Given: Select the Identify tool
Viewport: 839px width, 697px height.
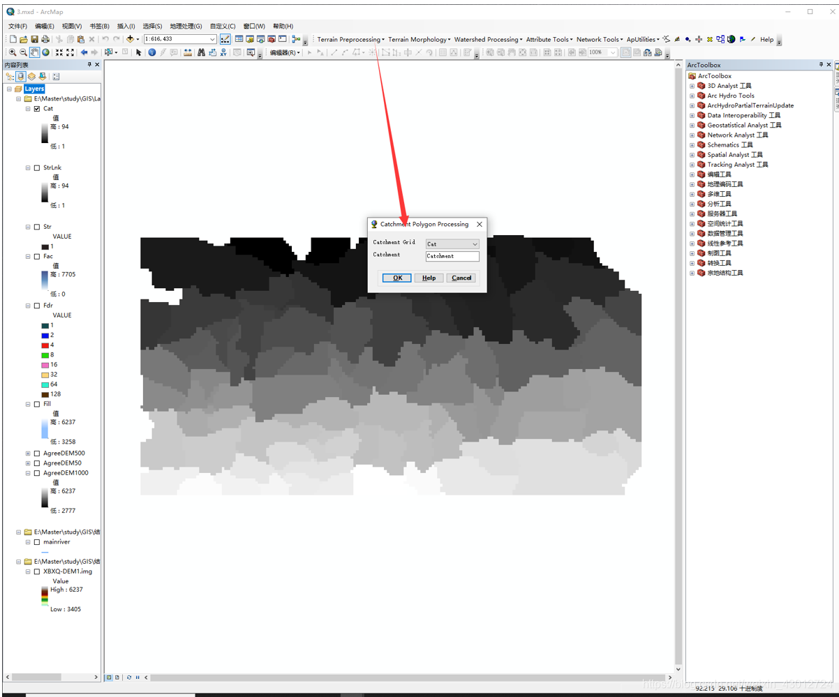Looking at the screenshot, I should point(151,52).
